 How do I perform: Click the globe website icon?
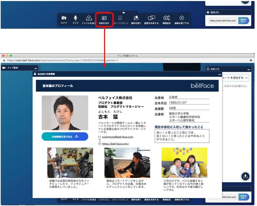(x=100, y=144)
